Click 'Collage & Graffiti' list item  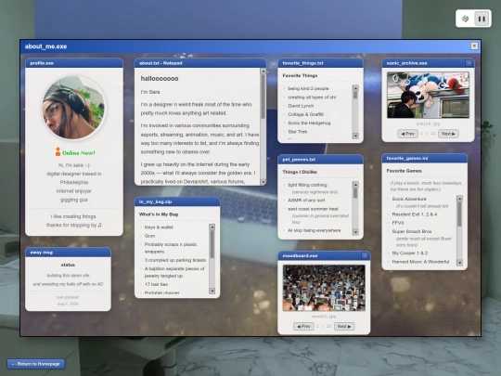306,114
